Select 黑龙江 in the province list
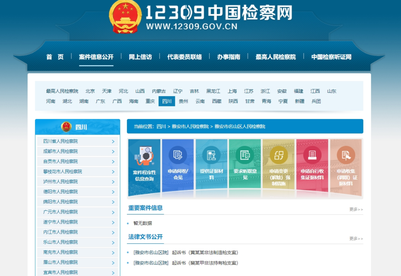This screenshot has height=276, width=401. [213, 91]
